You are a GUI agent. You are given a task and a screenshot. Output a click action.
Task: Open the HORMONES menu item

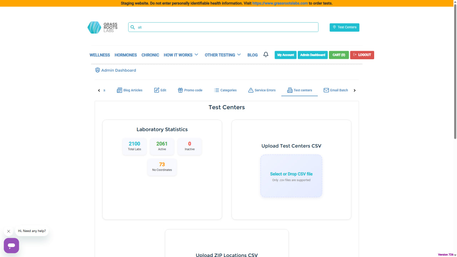[126, 55]
